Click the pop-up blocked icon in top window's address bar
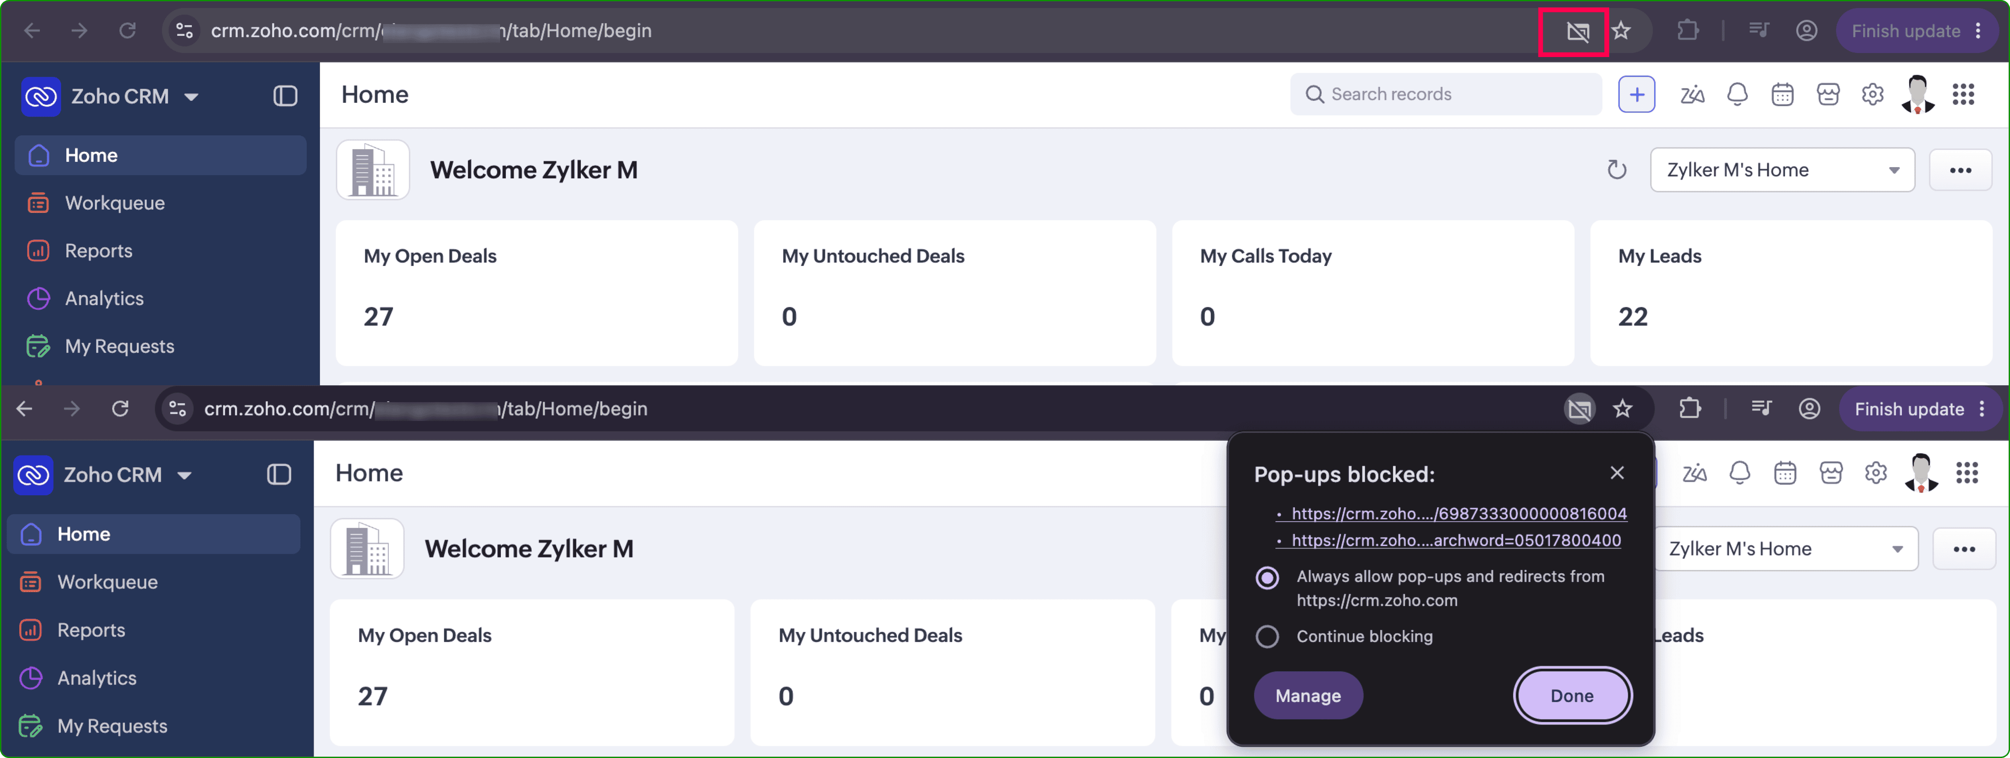Viewport: 2010px width, 758px height. pos(1578,31)
